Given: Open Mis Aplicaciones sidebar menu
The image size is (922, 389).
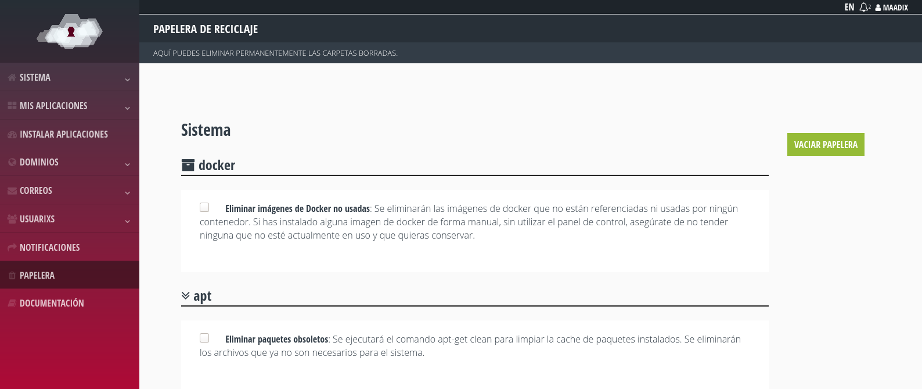Looking at the screenshot, I should tap(70, 106).
